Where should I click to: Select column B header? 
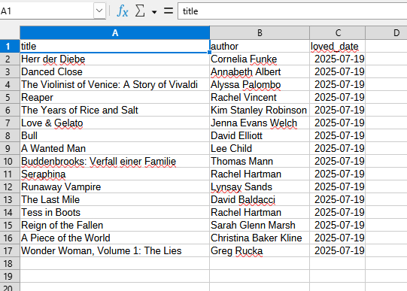coord(260,32)
